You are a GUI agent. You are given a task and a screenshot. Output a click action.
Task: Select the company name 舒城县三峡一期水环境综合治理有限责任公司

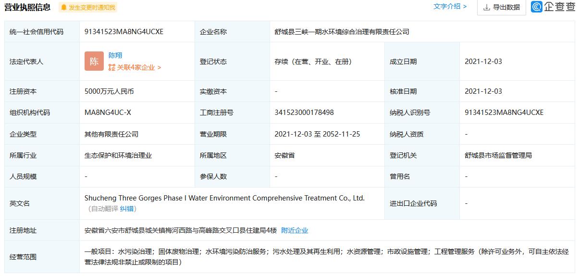coord(342,32)
